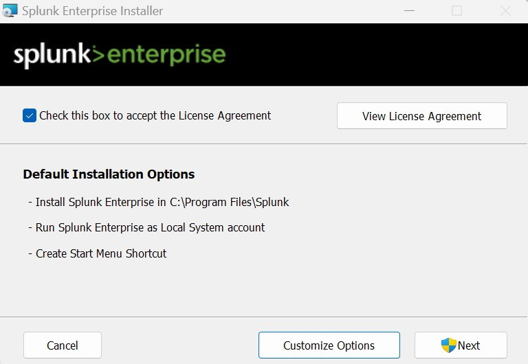
Task: Click the white splunk logo text
Action: pyautogui.click(x=52, y=55)
